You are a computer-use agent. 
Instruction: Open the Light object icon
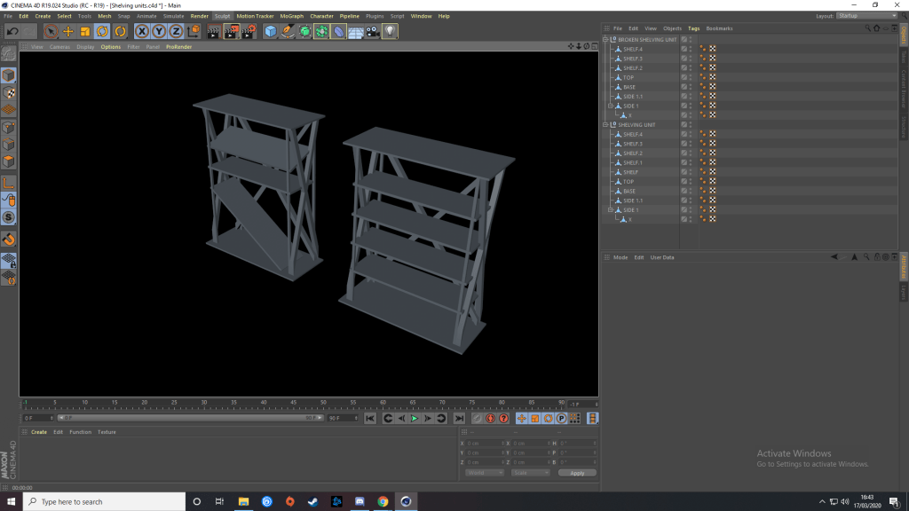(x=390, y=31)
